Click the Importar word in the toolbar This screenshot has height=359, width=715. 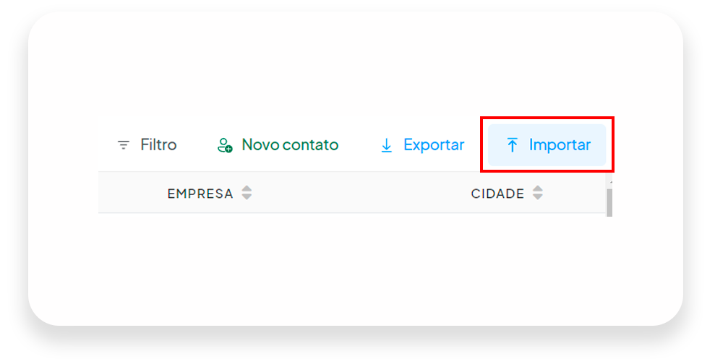pos(560,145)
